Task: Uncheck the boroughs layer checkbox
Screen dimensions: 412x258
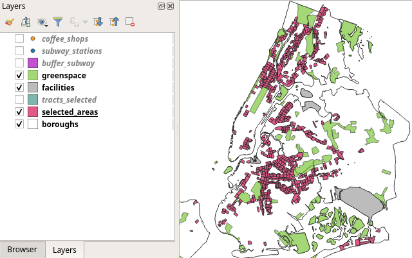Action: (19, 124)
